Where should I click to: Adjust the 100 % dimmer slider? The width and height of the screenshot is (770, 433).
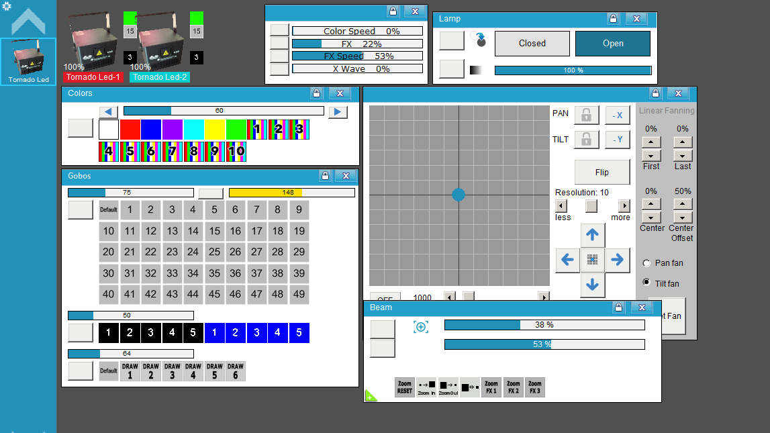[x=573, y=70]
